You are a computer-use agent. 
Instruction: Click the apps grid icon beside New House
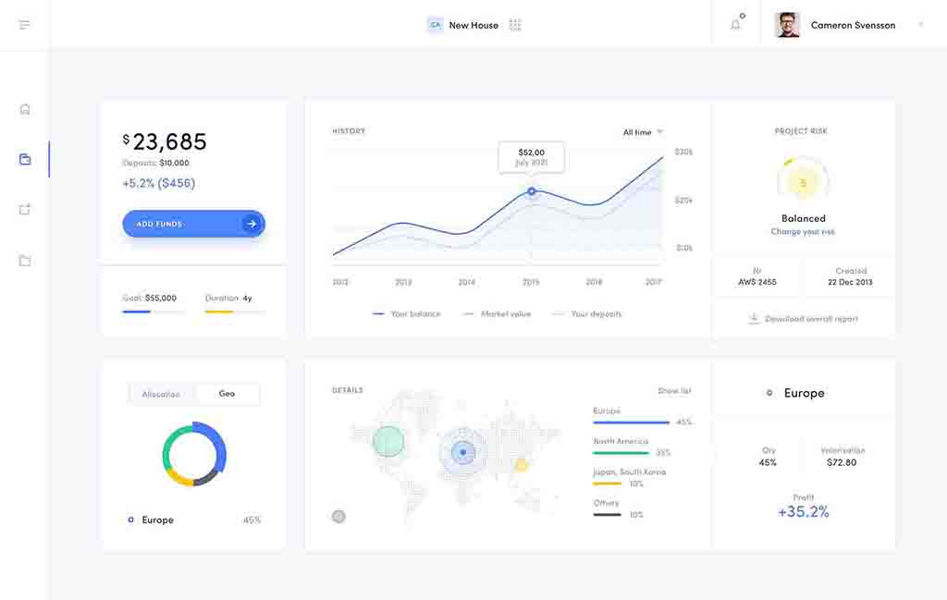point(515,25)
